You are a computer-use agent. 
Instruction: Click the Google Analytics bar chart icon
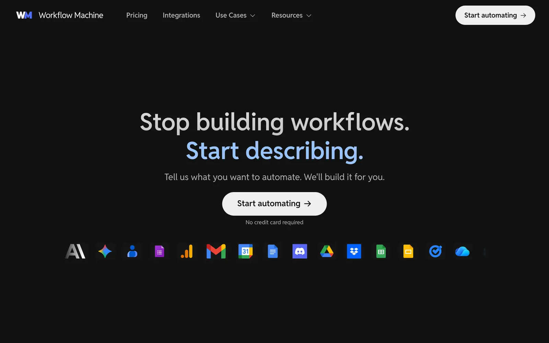point(187,251)
